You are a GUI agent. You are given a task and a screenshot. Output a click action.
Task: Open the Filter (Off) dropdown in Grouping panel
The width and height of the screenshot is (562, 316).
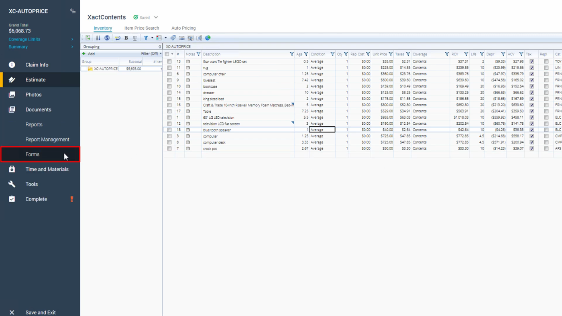[151, 54]
